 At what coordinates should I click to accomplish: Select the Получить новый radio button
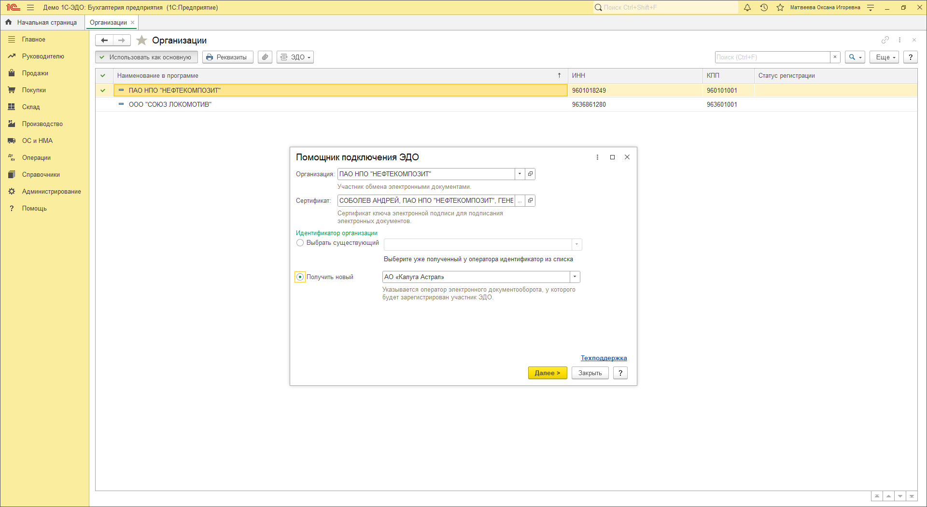pyautogui.click(x=300, y=277)
